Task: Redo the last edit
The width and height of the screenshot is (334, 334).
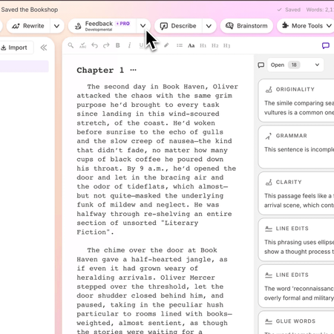Action: [106, 45]
